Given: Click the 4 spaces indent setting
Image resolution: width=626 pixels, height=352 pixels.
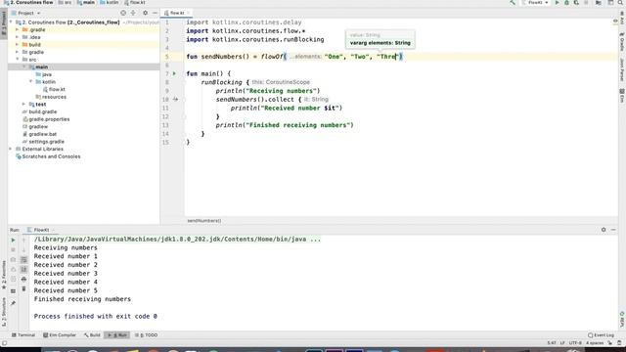Looking at the screenshot, I should 595,343.
